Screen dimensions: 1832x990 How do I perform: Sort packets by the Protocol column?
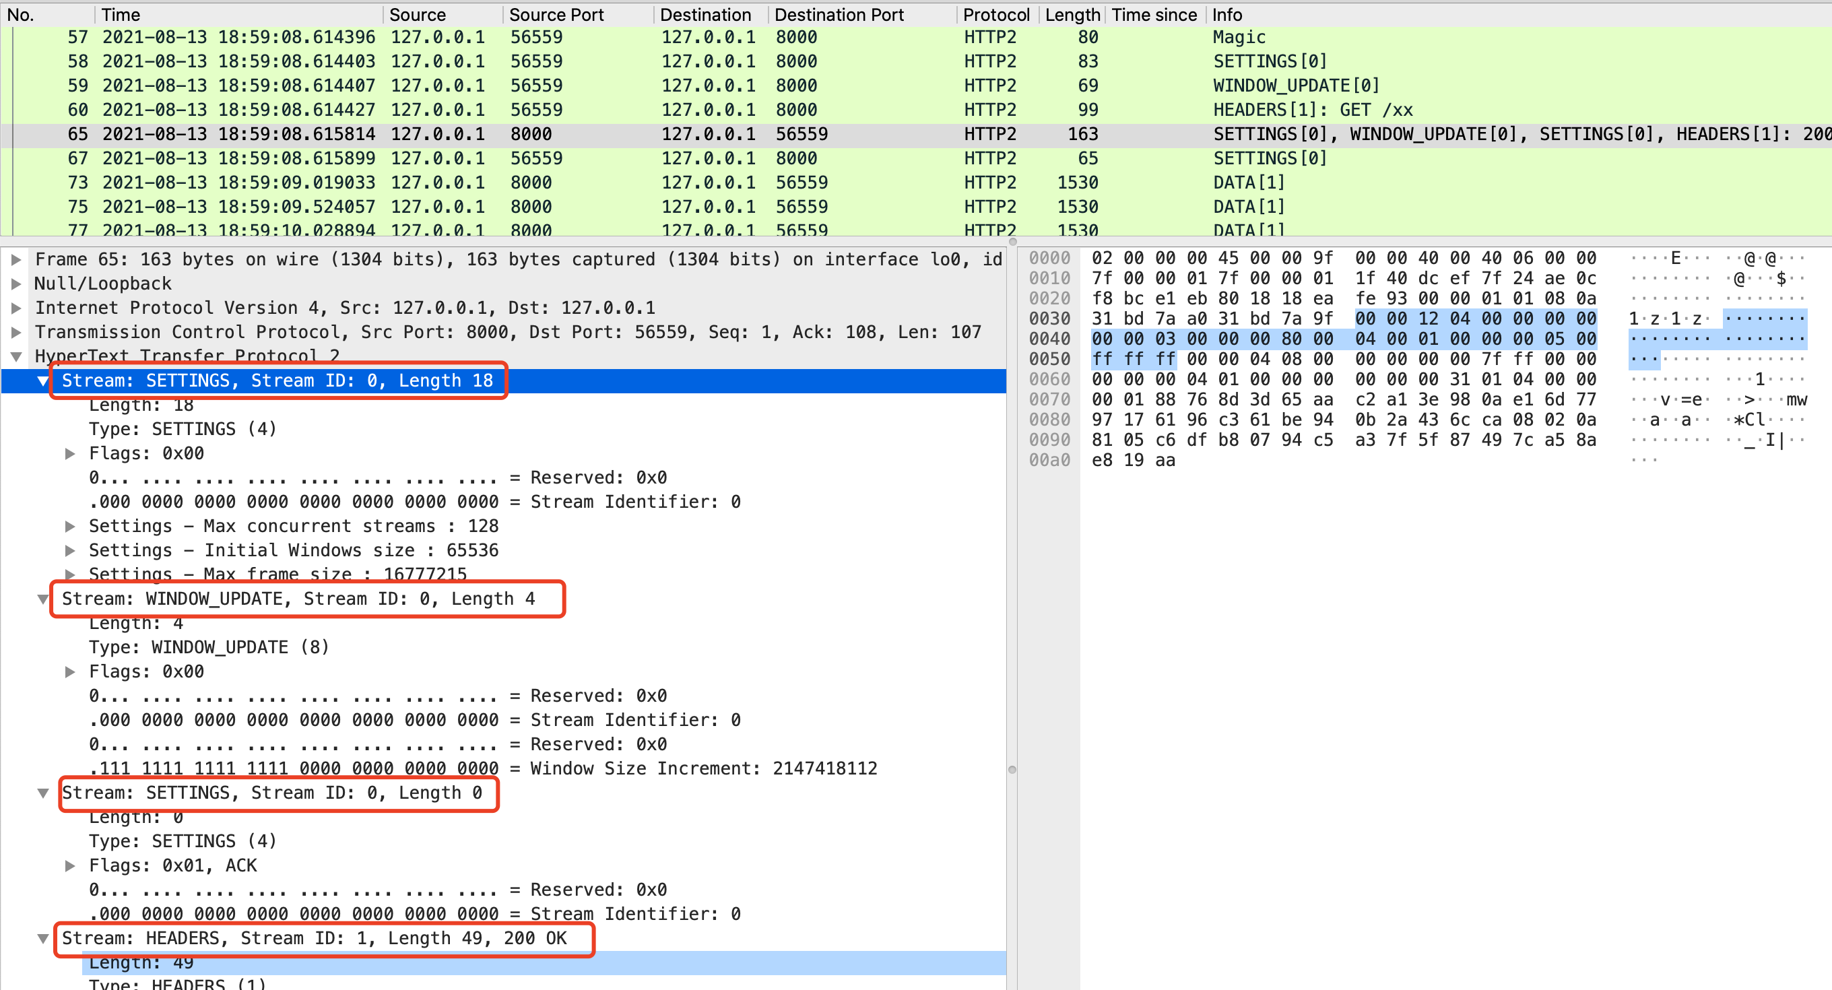(995, 14)
